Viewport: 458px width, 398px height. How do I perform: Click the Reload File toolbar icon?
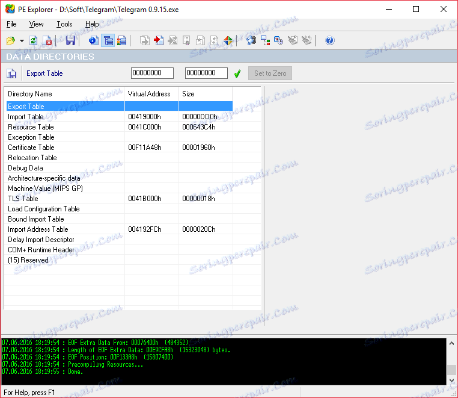[x=33, y=40]
